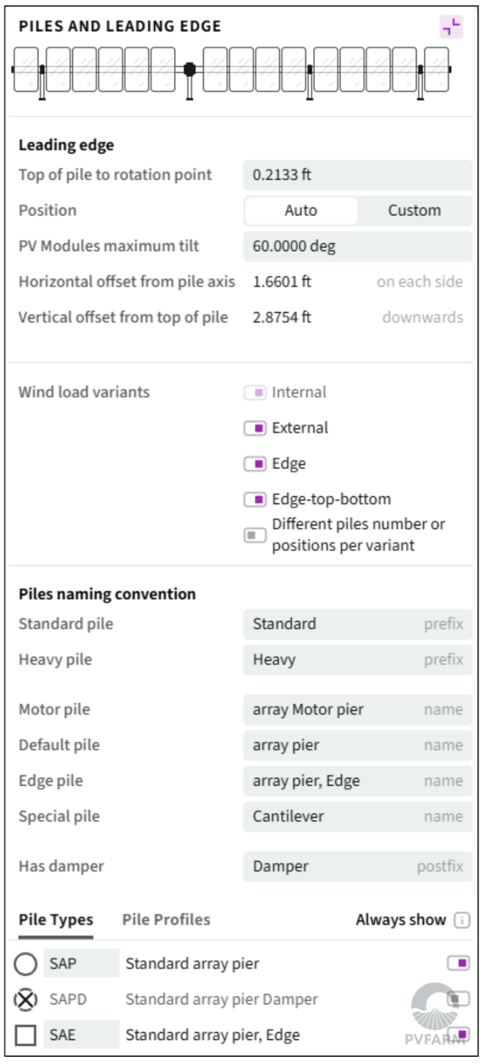Click the SAE square pile symbol
This screenshot has height=1064, width=483.
coord(25,1036)
